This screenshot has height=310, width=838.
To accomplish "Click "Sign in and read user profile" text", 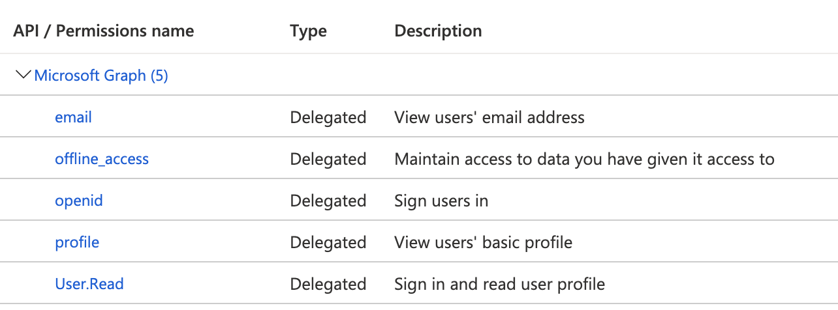I will [x=500, y=284].
